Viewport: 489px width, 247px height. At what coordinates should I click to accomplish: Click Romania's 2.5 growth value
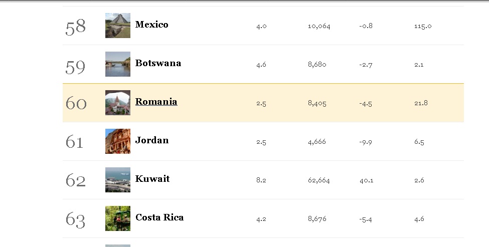click(x=261, y=103)
